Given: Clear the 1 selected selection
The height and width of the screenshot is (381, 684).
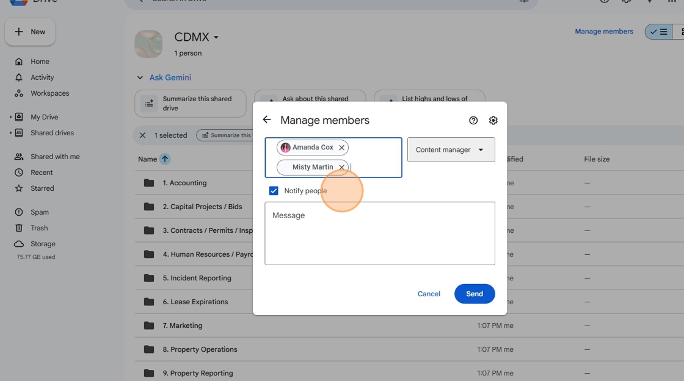Looking at the screenshot, I should (x=142, y=135).
